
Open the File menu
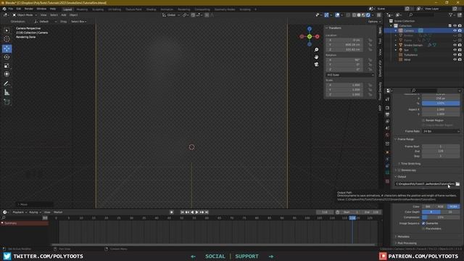11,9
